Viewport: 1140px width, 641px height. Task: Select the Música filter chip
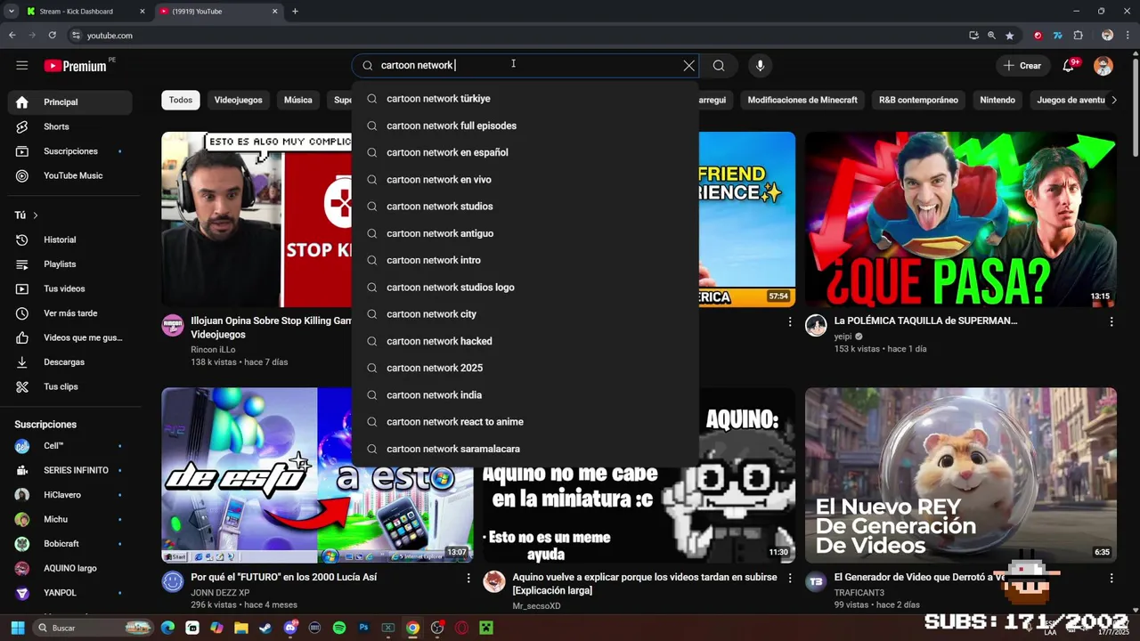pyautogui.click(x=298, y=100)
